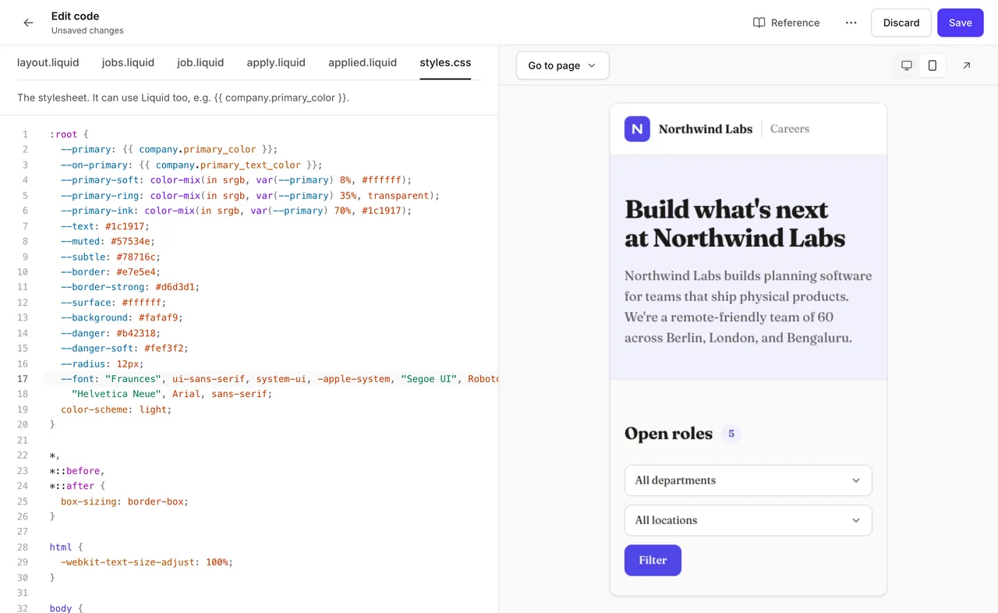Open the apply.liquid tab
The height and width of the screenshot is (613, 998).
pos(276,62)
